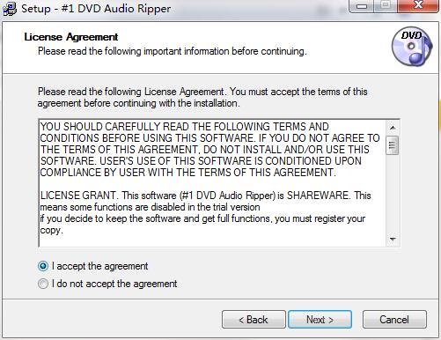Image resolution: width=441 pixels, height=340 pixels.
Task: Click the Setup installer icon in title bar
Action: tap(10, 9)
